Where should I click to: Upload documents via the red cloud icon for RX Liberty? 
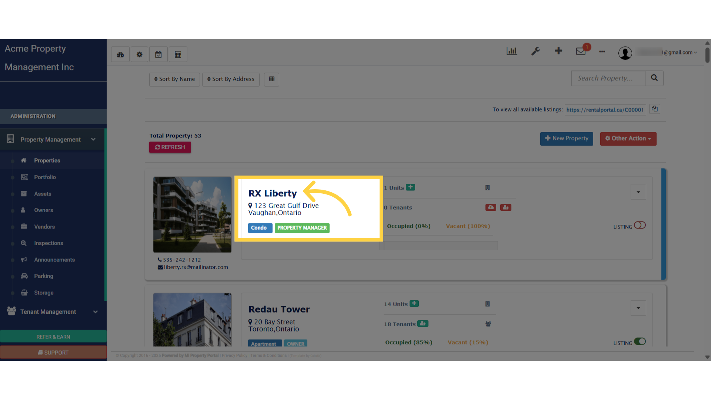tap(491, 207)
